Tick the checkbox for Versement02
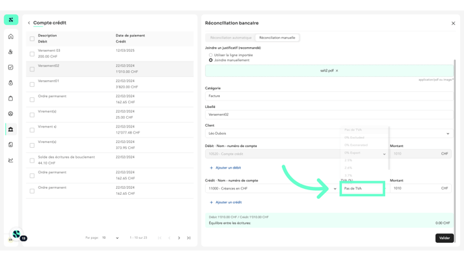Image resolution: width=464 pixels, height=261 pixels. 32,69
